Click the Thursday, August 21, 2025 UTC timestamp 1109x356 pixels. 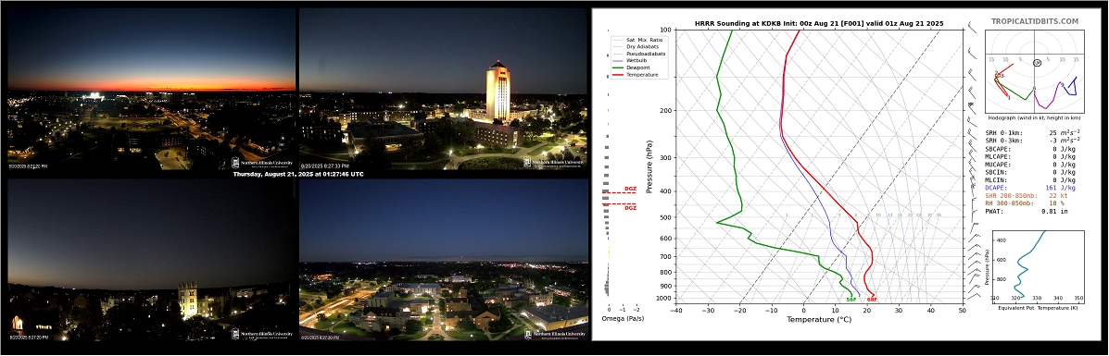(x=297, y=174)
